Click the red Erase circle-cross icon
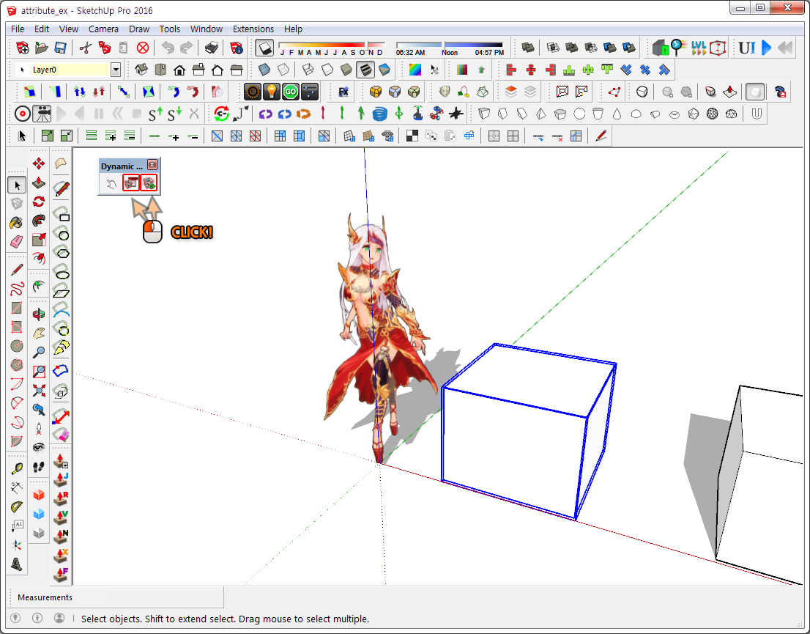810x634 pixels. click(x=143, y=48)
